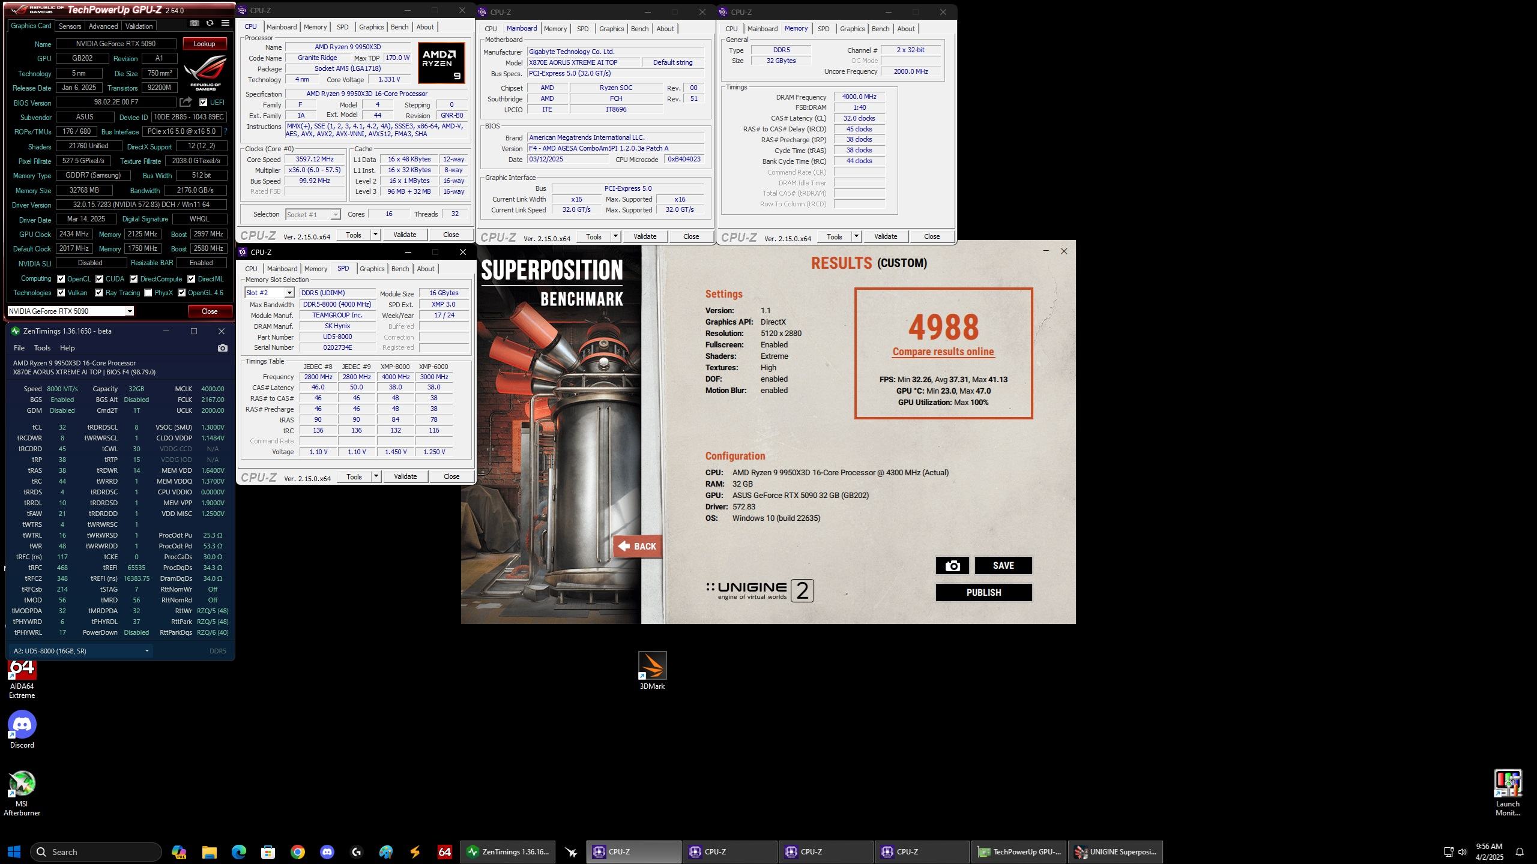Expand Tools arrow in CPU-Z Memory window
The image size is (1537, 864).
coord(856,236)
